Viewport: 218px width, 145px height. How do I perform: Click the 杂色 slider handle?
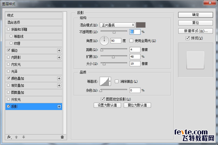(x=101, y=91)
